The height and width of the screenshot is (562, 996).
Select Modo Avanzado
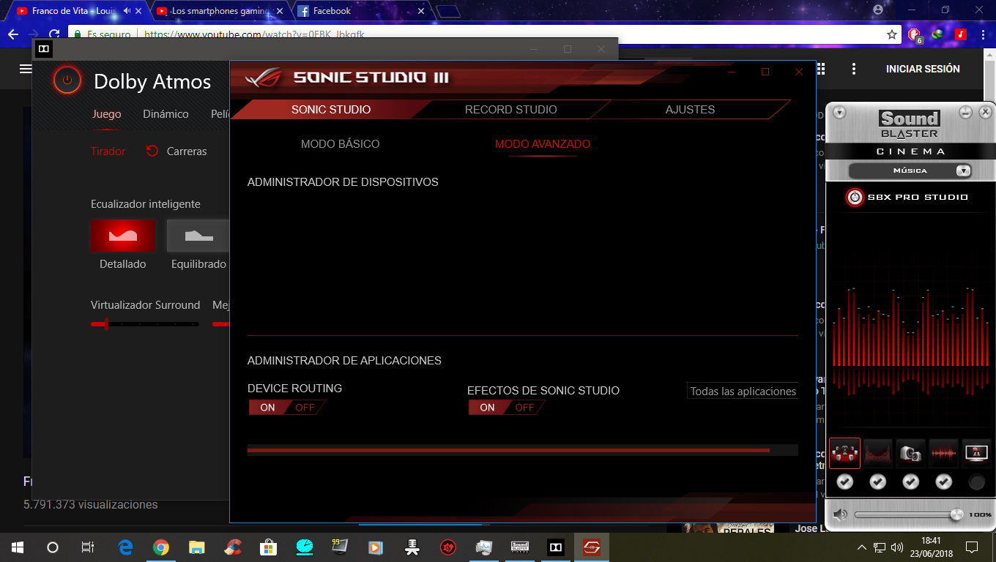tap(543, 144)
